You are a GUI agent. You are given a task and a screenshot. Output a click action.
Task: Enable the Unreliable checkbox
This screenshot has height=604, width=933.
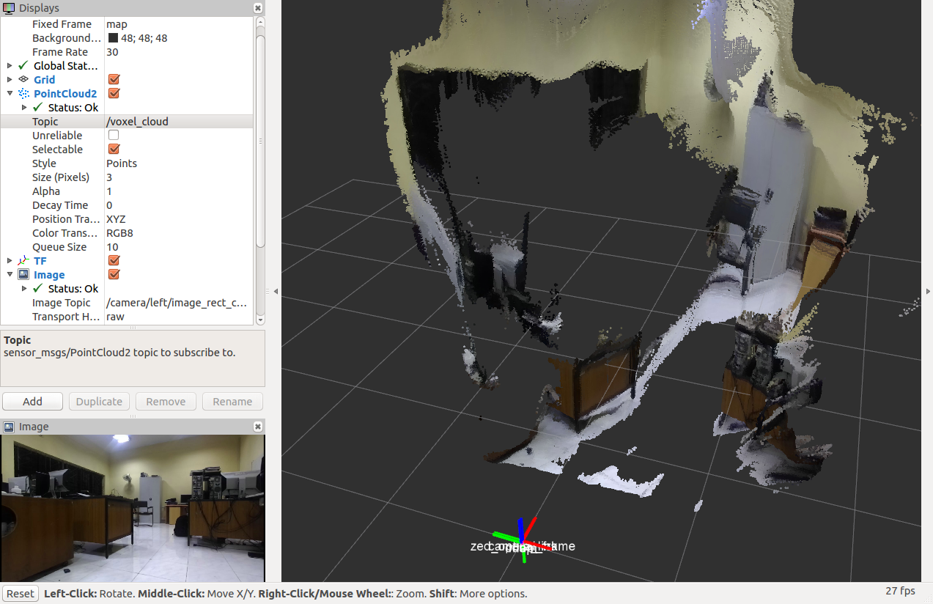tap(114, 136)
